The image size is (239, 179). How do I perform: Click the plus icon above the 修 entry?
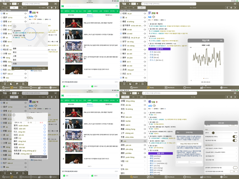(x=231, y=97)
